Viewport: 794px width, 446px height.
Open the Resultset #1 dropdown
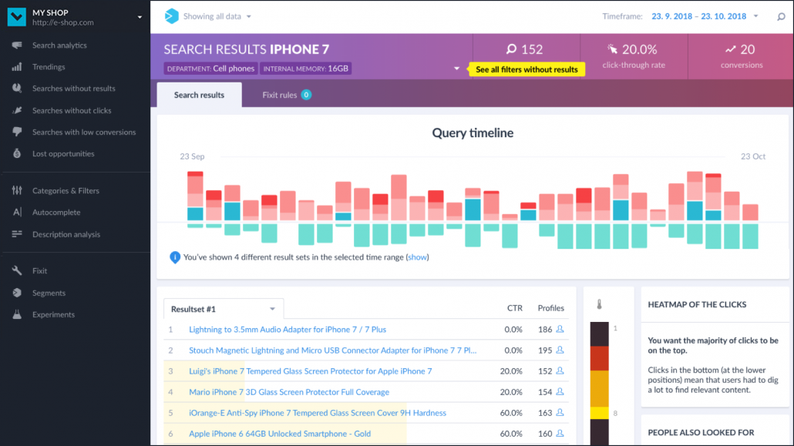click(224, 309)
